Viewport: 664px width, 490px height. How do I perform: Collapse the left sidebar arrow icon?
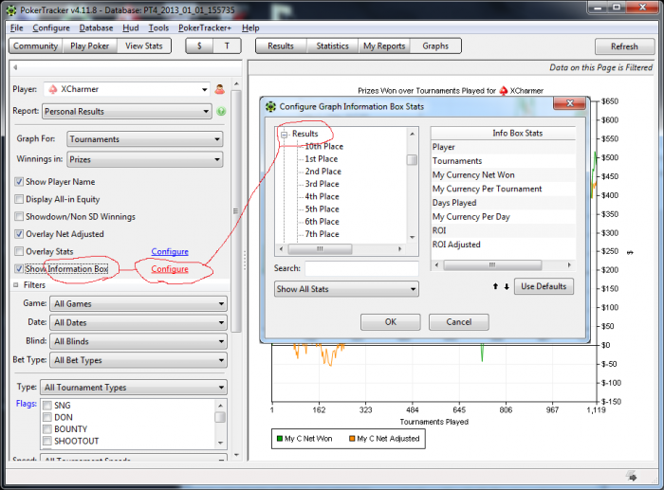point(15,67)
